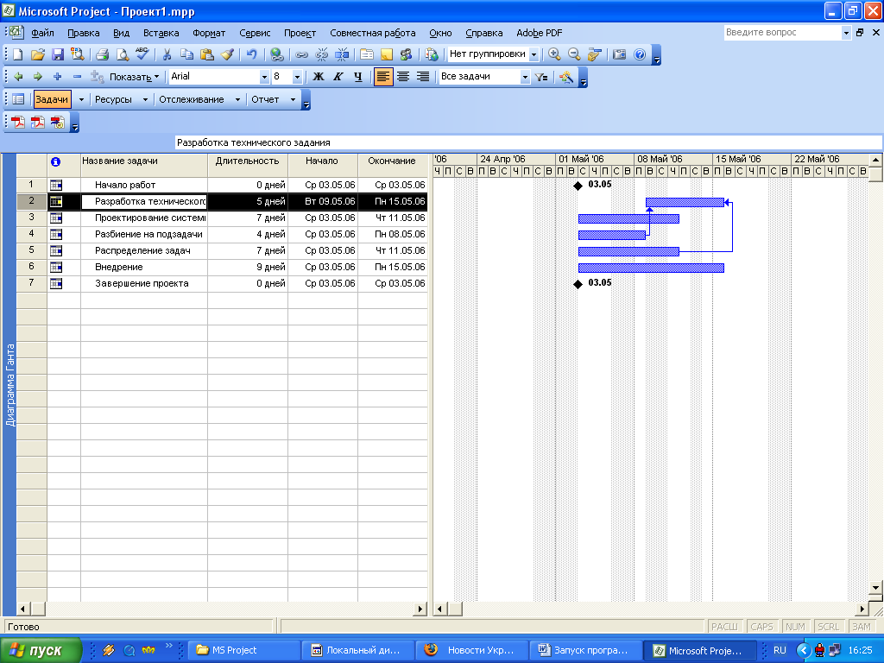
Task: Unlink tasks broken chain icon
Action: [321, 54]
